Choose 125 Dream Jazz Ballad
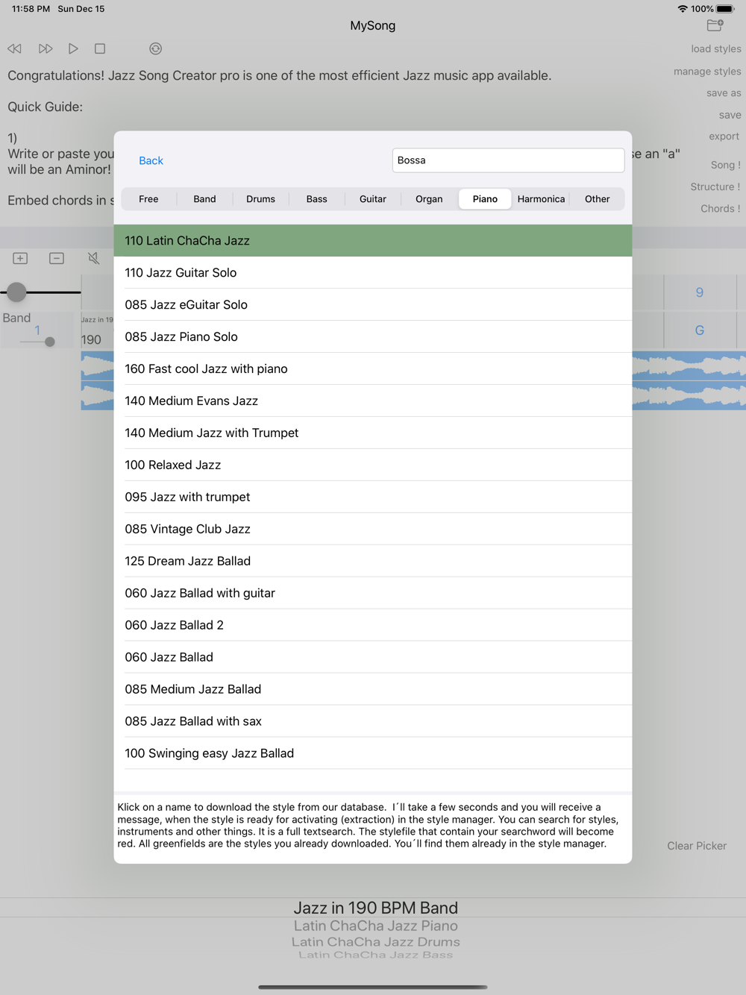This screenshot has height=995, width=746. [373, 561]
